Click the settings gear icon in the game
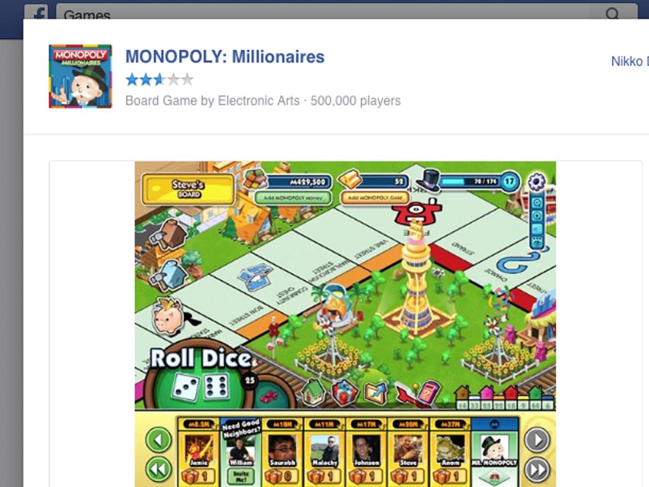 tap(536, 181)
